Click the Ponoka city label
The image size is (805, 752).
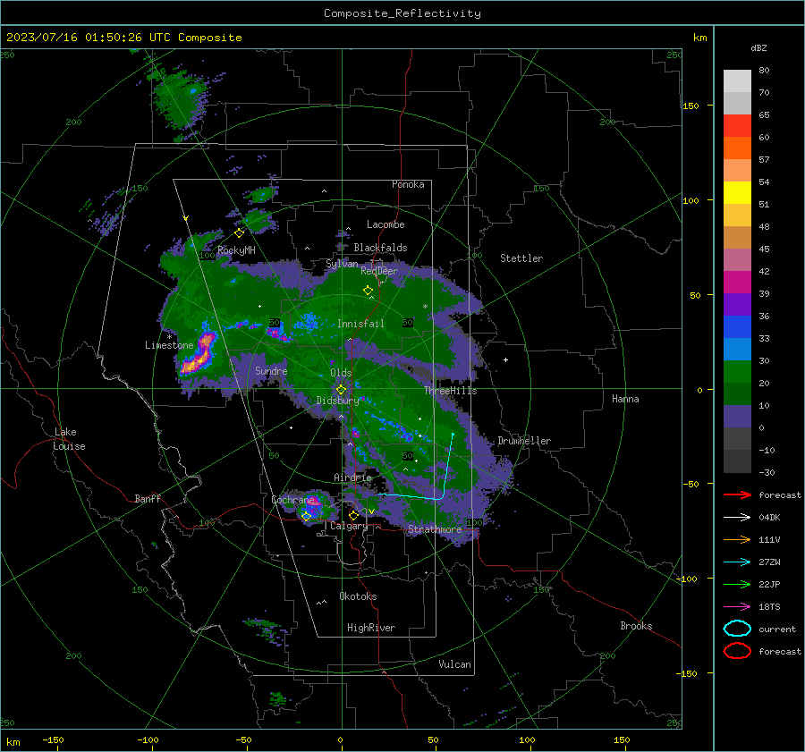pyautogui.click(x=408, y=184)
